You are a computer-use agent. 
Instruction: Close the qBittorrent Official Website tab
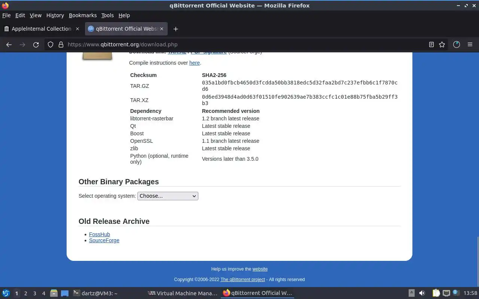162,29
